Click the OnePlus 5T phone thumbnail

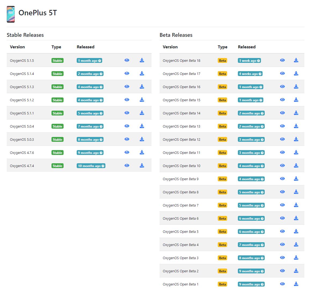11,14
